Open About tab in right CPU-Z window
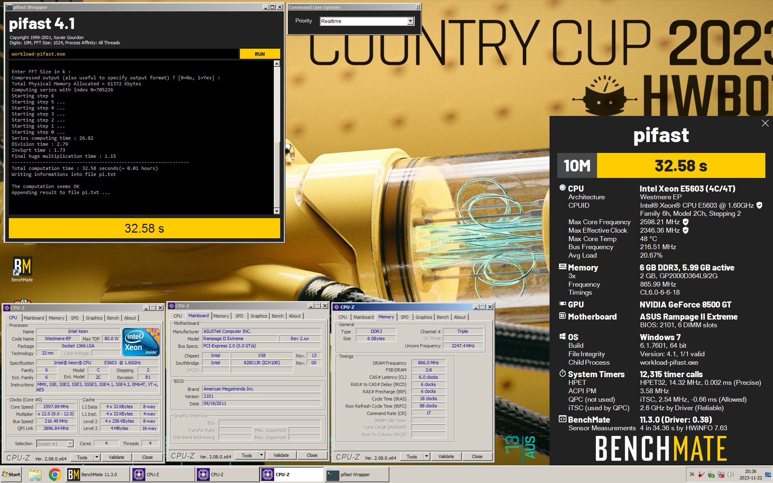The image size is (773, 483). [x=460, y=317]
